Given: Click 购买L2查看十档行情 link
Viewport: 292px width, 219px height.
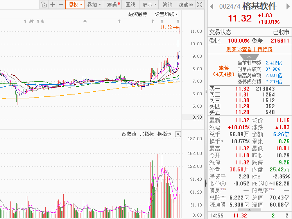Looking at the screenshot, I should [249, 49].
